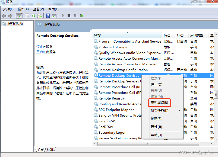
Task: Click the Forward arrow in toolbar
Action: tap(10, 16)
